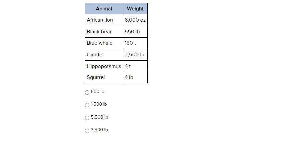Click the 4 t weight cell

click(x=135, y=66)
